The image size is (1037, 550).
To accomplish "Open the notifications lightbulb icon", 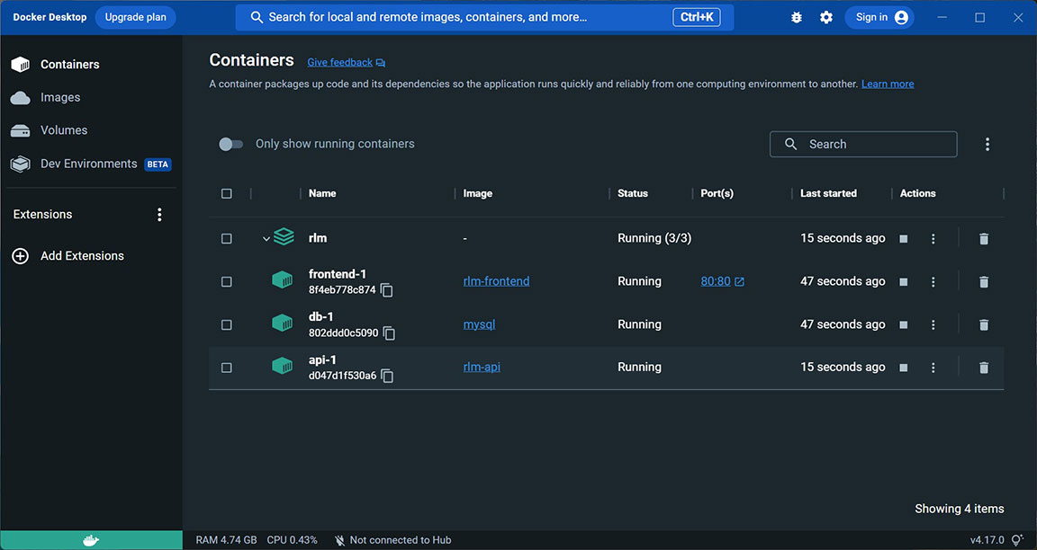I will click(x=1017, y=540).
